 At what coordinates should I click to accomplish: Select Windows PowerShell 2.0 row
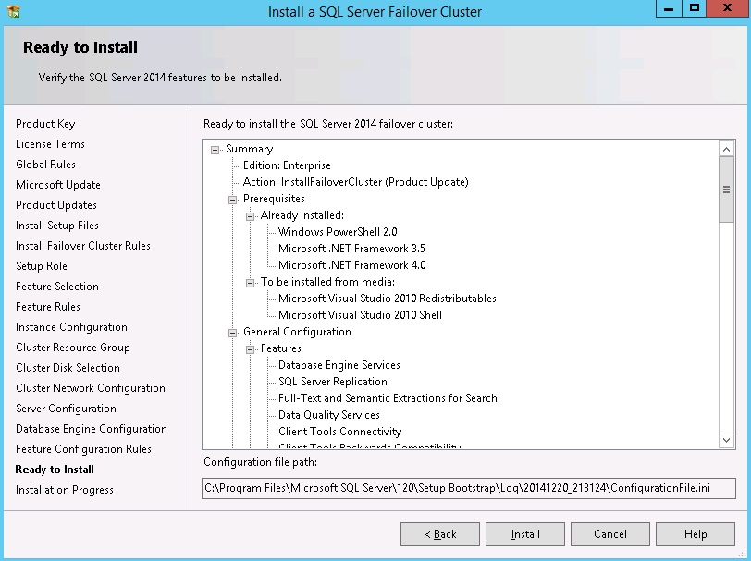pos(338,232)
